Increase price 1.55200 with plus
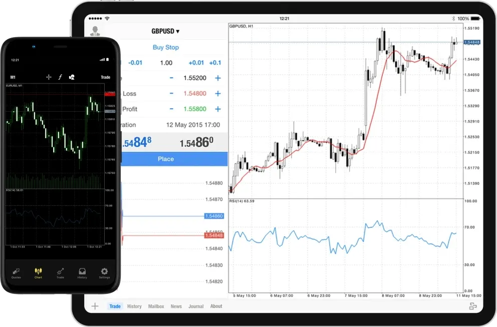Screen dimensions: 497x327 tap(217, 78)
